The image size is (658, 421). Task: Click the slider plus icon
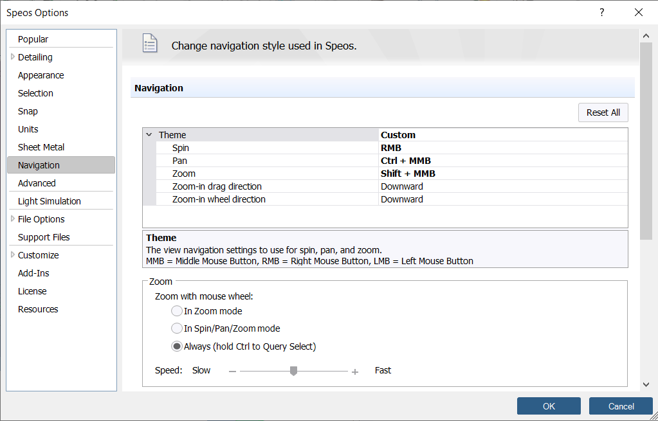pos(355,372)
